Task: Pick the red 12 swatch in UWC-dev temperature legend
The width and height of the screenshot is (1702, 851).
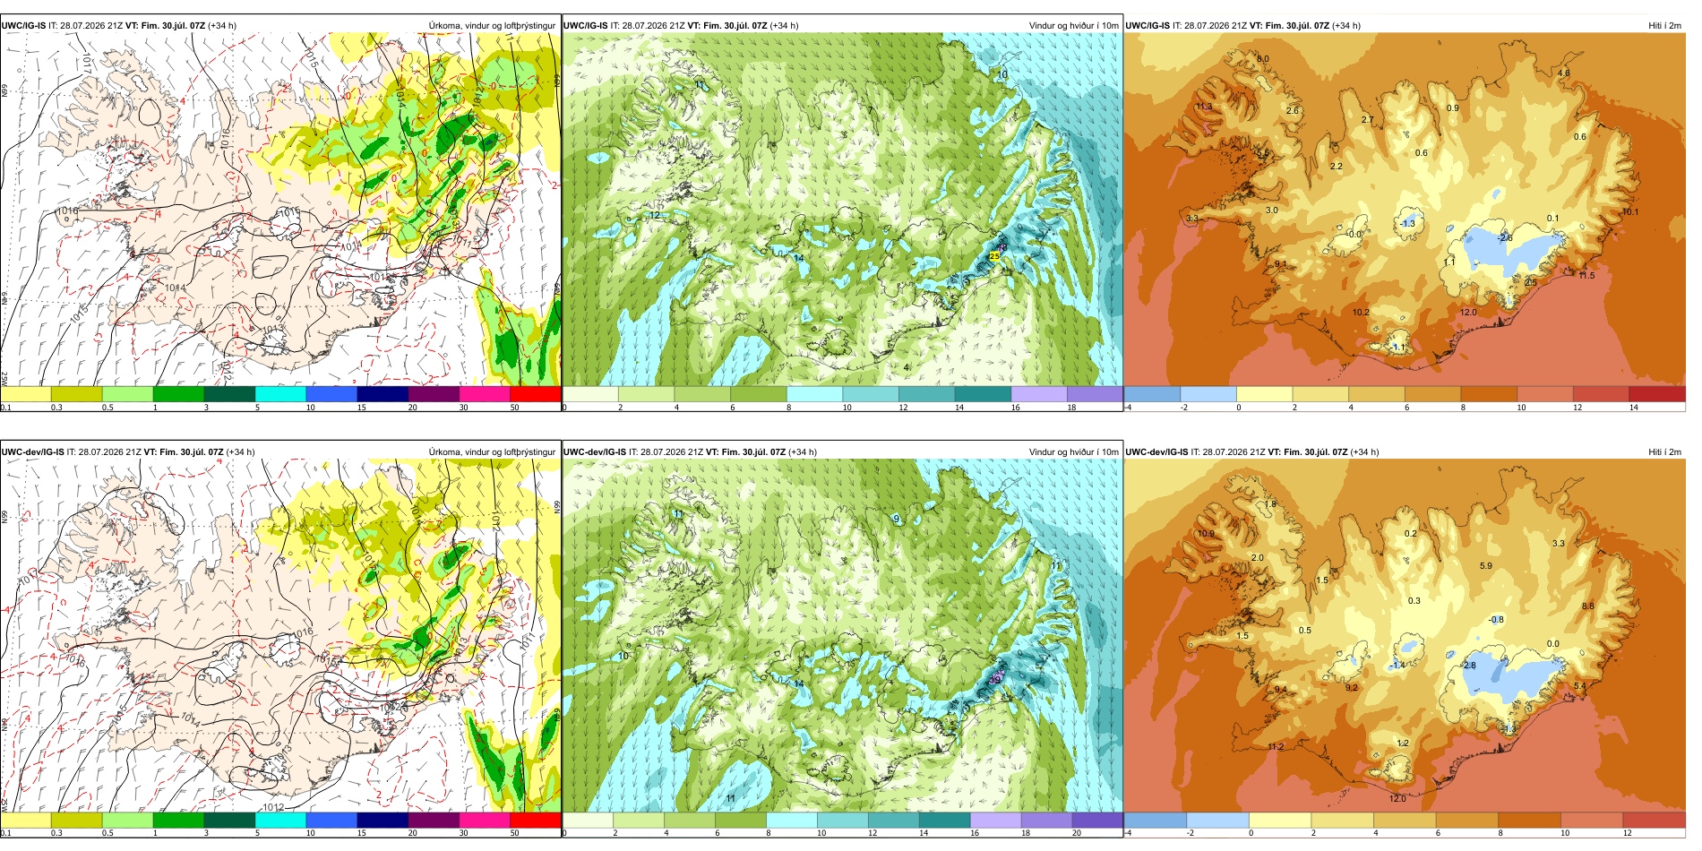Action: pos(1655,821)
